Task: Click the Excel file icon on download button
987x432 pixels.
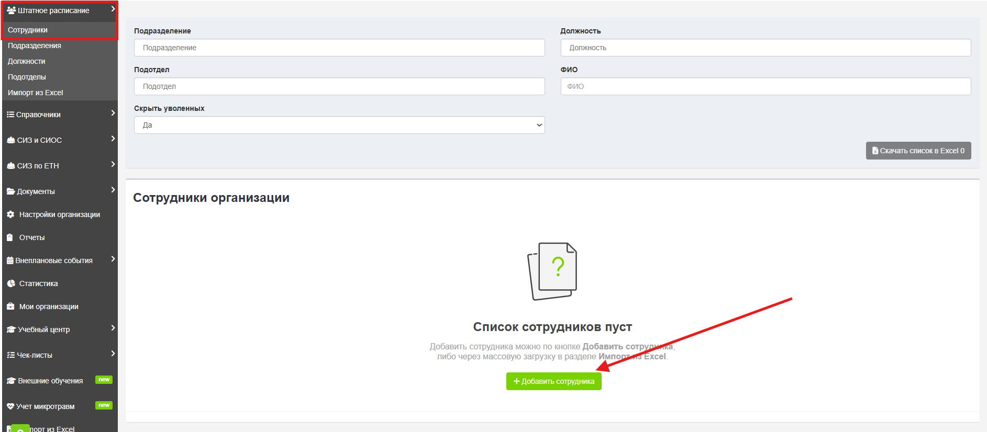Action: (875, 151)
